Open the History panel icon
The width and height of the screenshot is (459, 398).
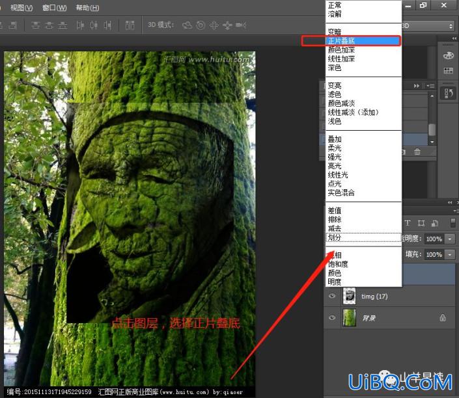tap(449, 94)
